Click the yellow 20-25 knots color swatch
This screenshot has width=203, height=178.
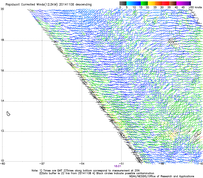[x=151, y=3]
